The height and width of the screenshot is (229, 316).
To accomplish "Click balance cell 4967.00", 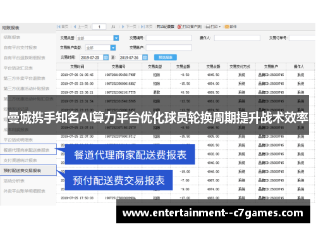I will 213,180.
